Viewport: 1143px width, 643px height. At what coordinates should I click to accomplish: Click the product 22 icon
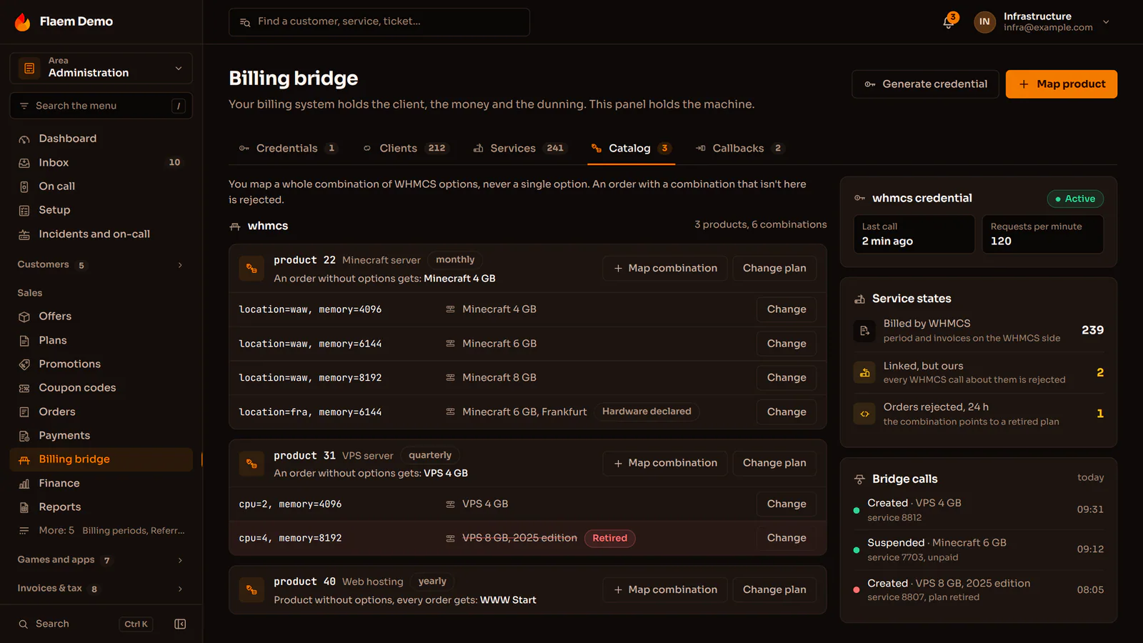click(251, 269)
